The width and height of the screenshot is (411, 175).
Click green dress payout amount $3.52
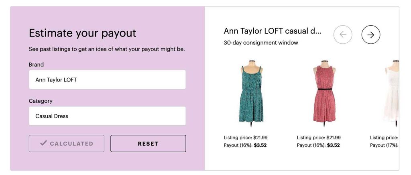coord(260,145)
